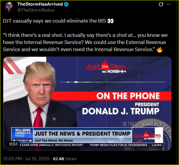Open the 12:05 PM Jul 16, 2025 timestamp
Screen dimensions: 179x165
click(x=26, y=159)
